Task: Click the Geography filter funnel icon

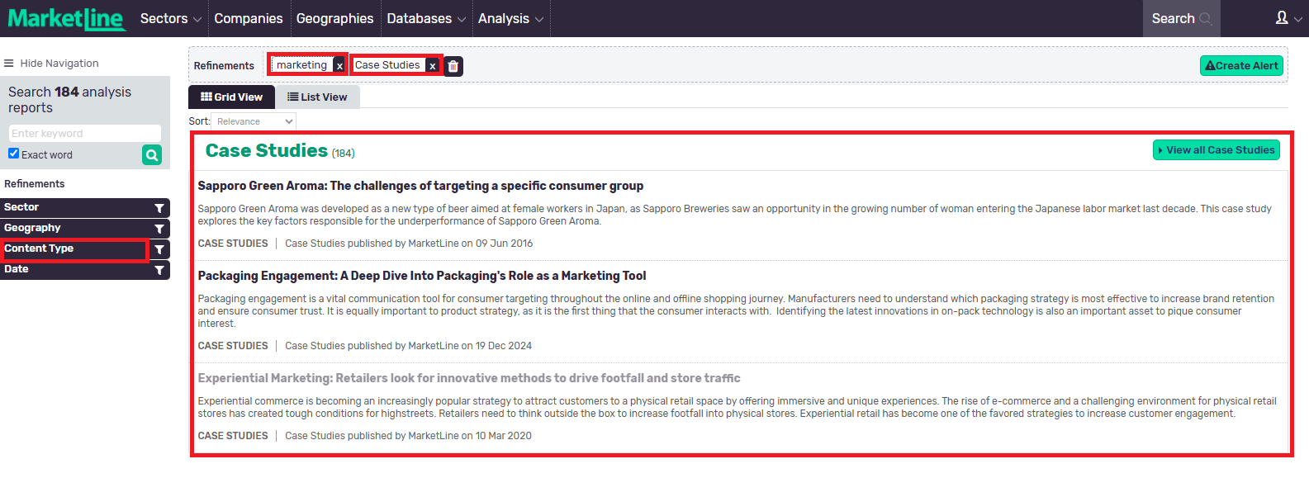Action: pyautogui.click(x=159, y=229)
